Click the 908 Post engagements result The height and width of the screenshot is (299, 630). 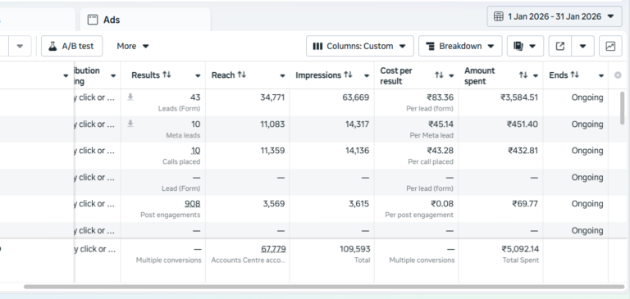(x=193, y=204)
